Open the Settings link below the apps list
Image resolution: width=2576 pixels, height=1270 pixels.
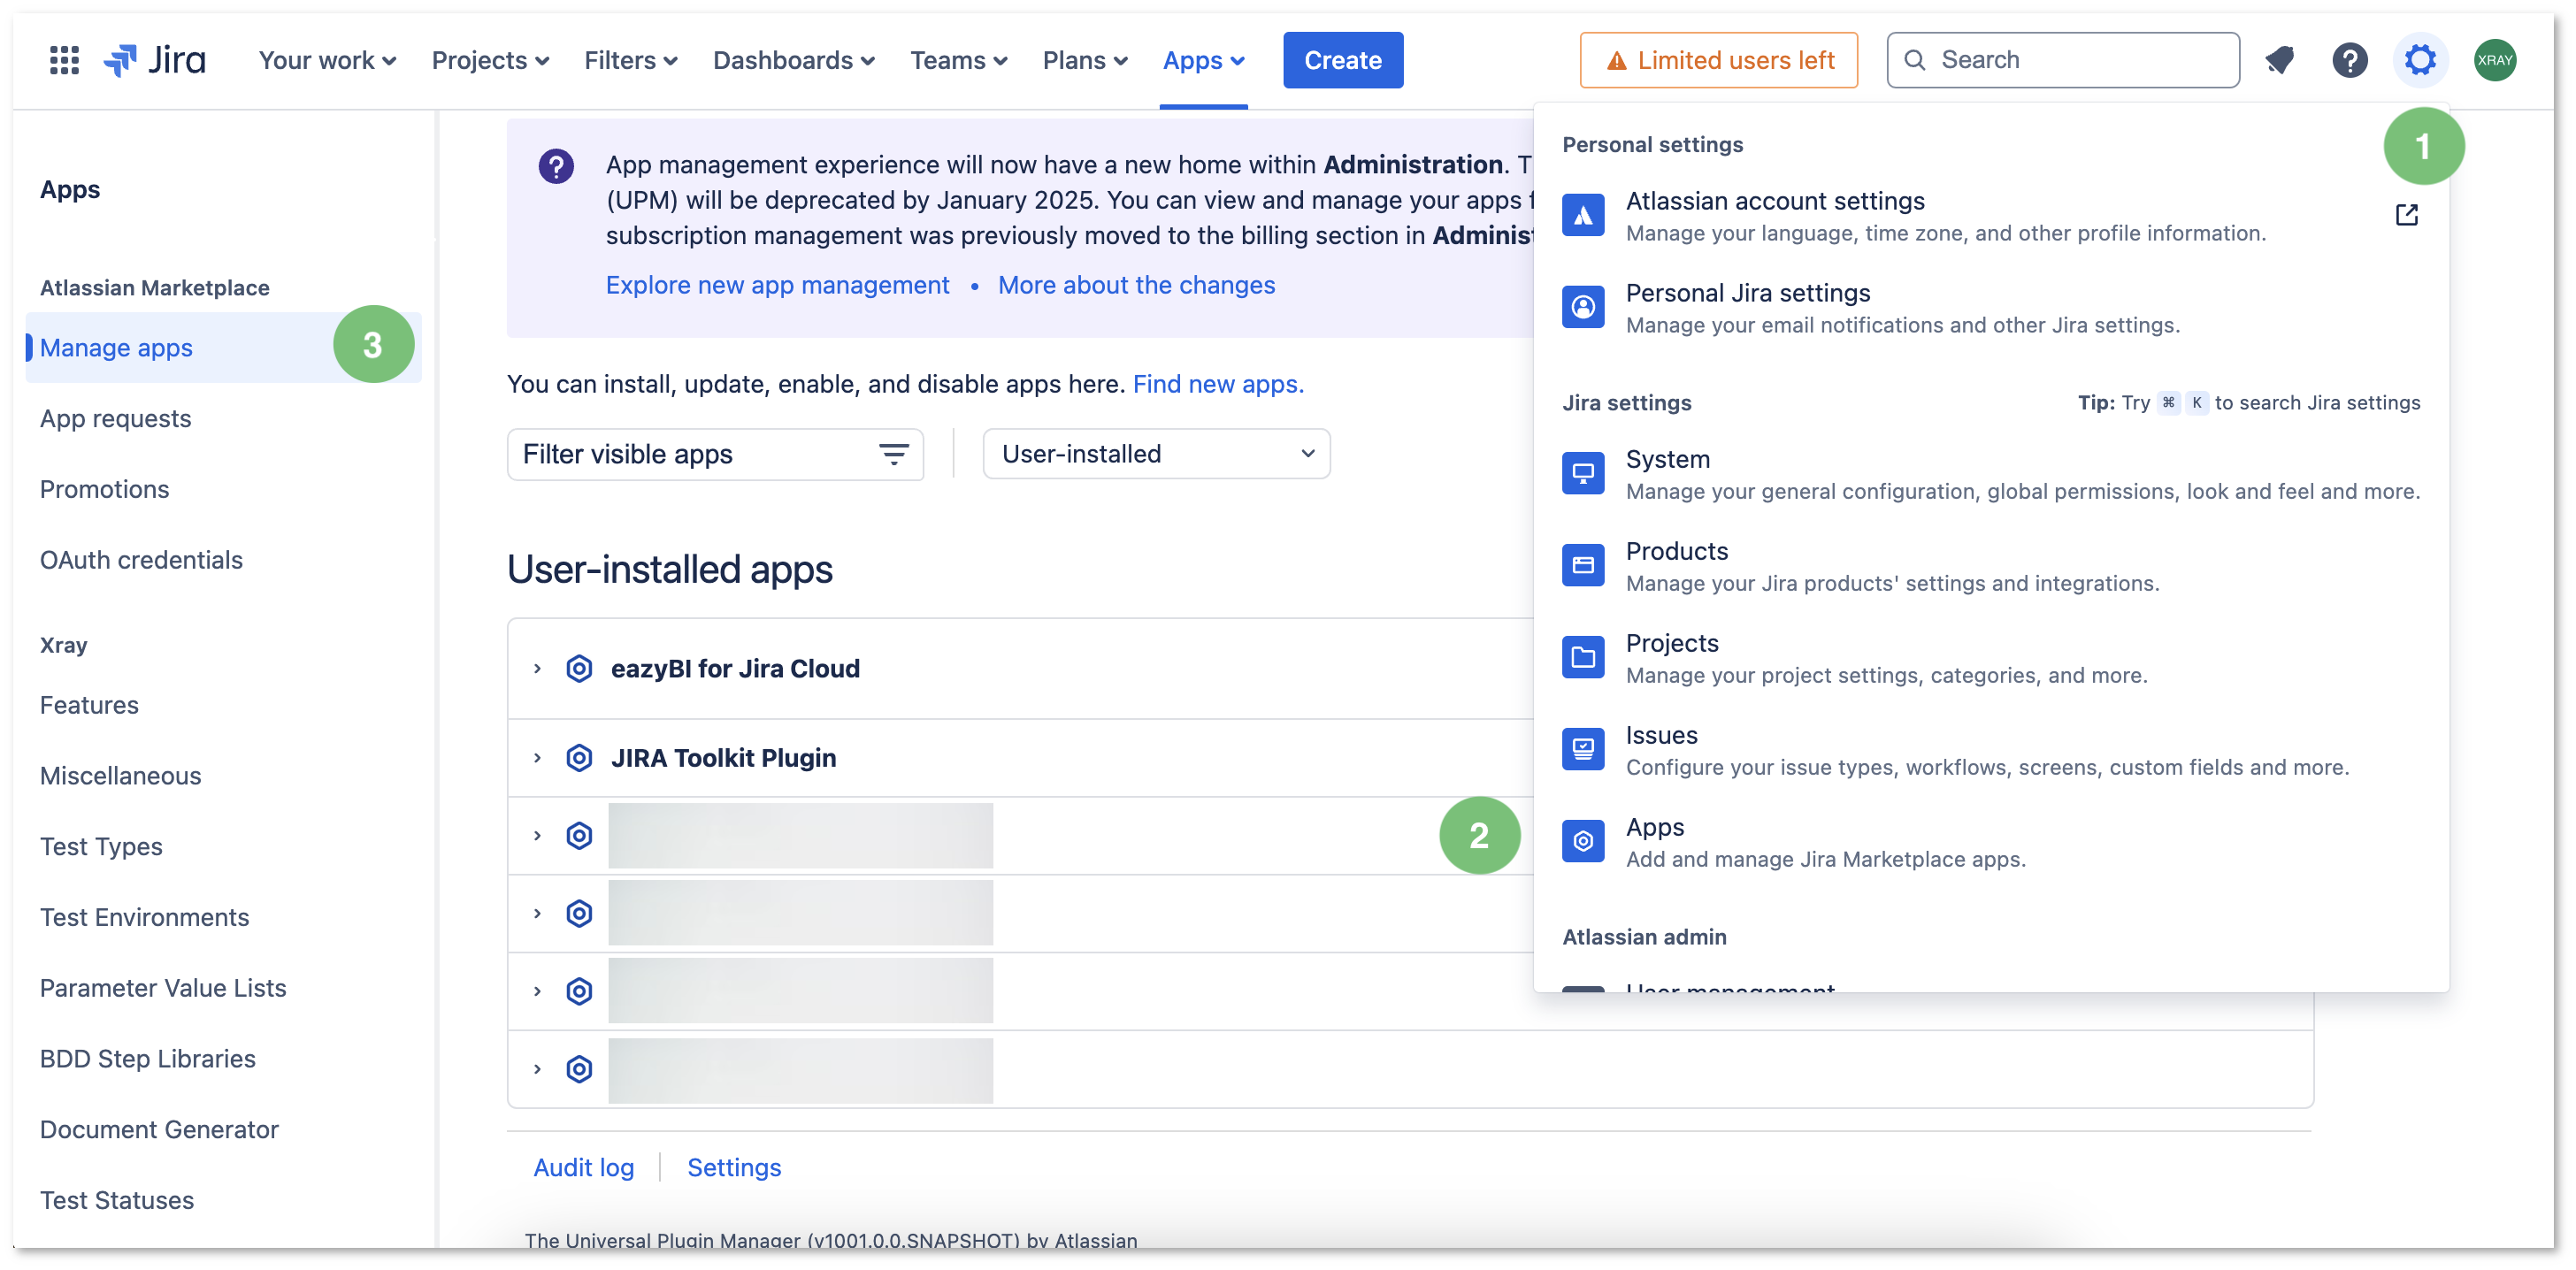pyautogui.click(x=734, y=1169)
